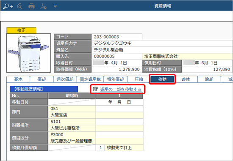Click the copier machine asset thumbnail
233x161 pixels.
[28, 53]
